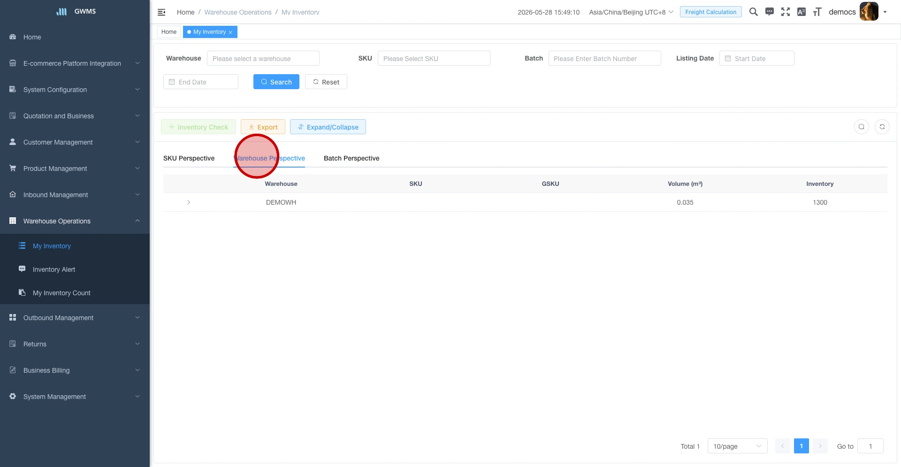Expand the DEMOWH row

189,202
